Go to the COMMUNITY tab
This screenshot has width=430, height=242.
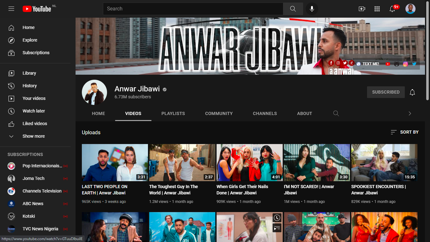(x=219, y=113)
